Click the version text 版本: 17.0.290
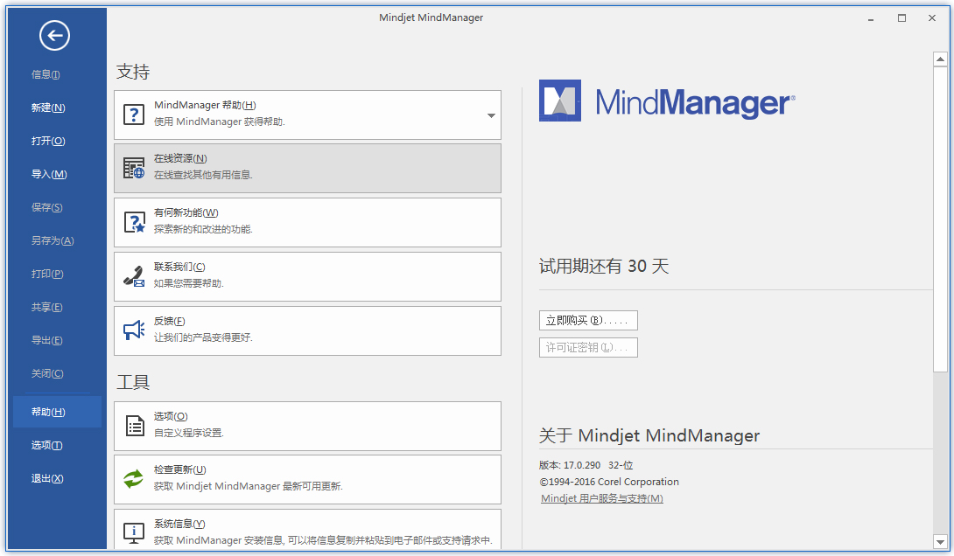The image size is (954, 556). pos(570,465)
